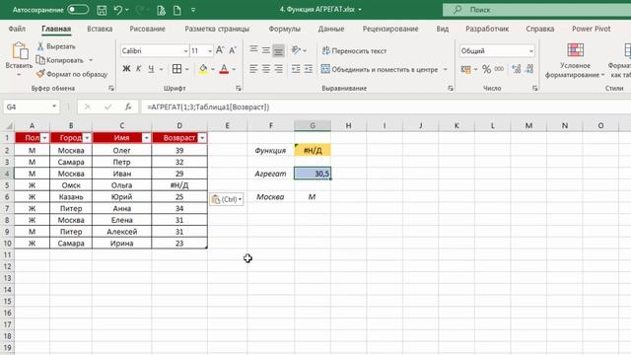Open the Файл tab

click(x=17, y=29)
